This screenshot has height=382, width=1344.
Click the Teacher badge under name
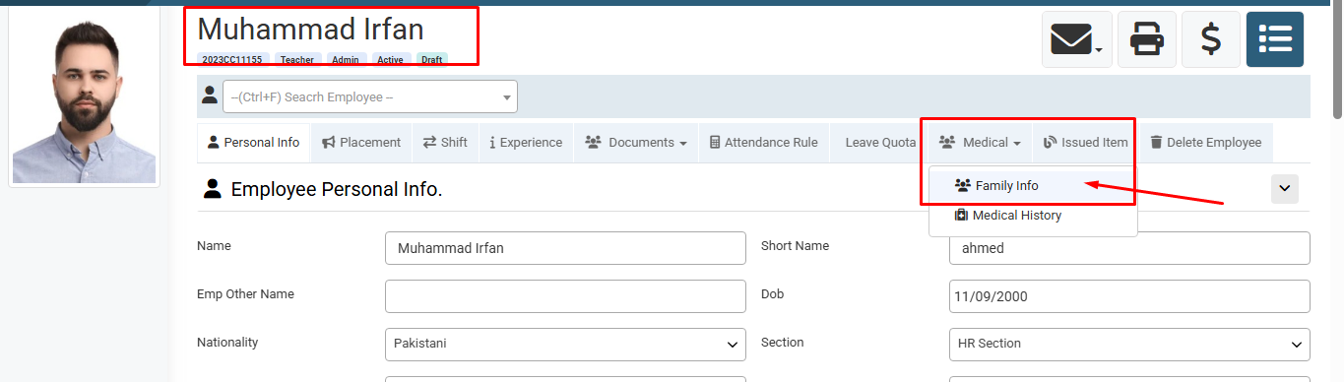tap(297, 60)
